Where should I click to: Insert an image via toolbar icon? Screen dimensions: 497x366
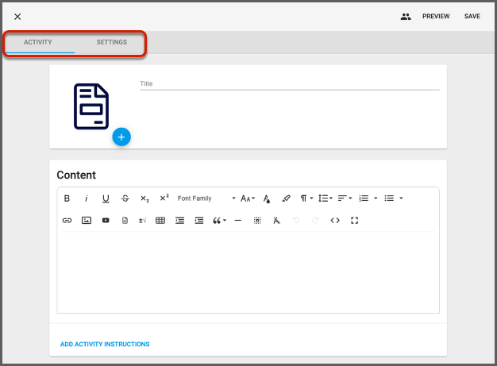87,221
